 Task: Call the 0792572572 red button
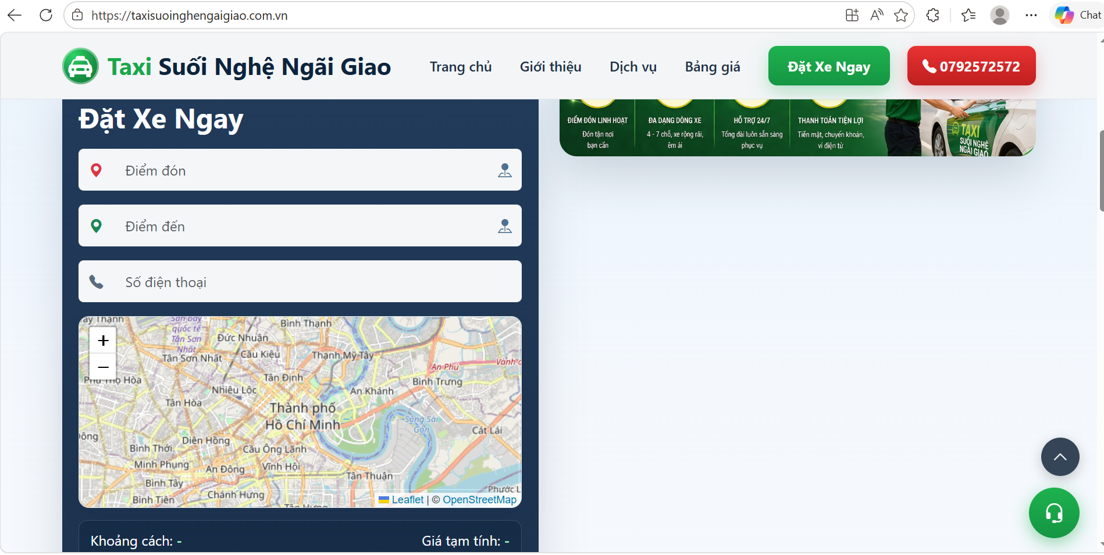(971, 66)
